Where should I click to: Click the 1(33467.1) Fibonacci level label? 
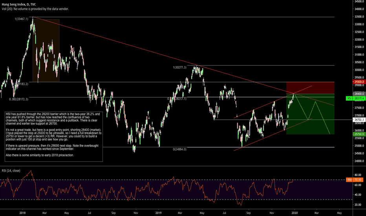click(x=22, y=19)
